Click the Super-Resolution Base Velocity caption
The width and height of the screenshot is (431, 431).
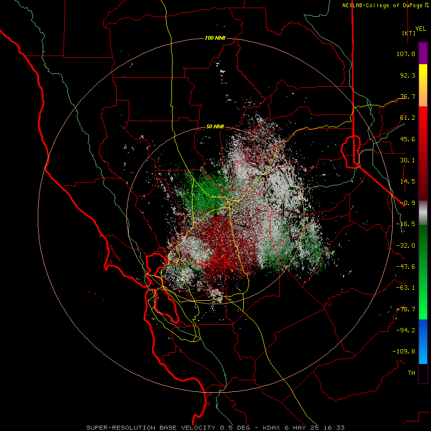click(x=215, y=428)
